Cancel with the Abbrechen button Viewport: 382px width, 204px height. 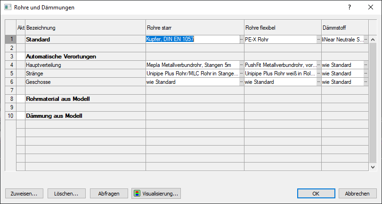[357, 193]
